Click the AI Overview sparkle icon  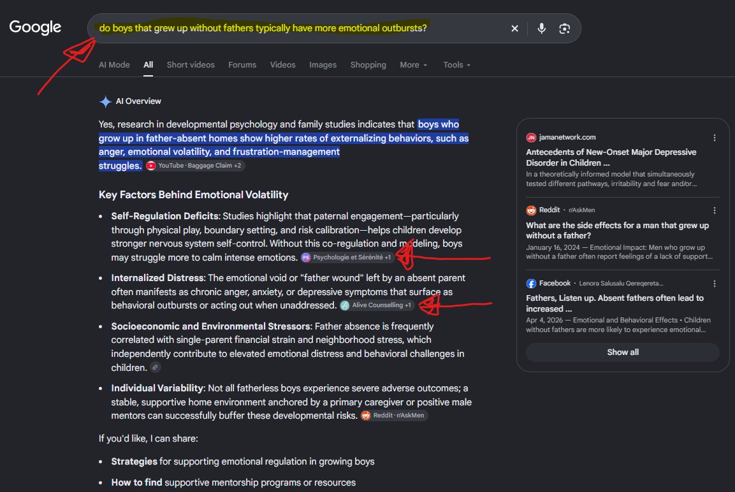105,101
